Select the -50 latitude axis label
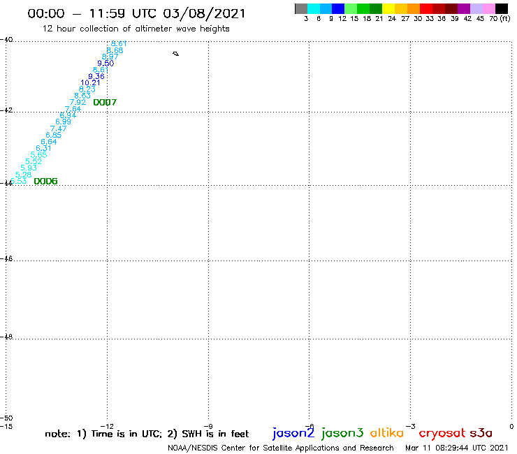This screenshot has width=517, height=454. [x=6, y=418]
